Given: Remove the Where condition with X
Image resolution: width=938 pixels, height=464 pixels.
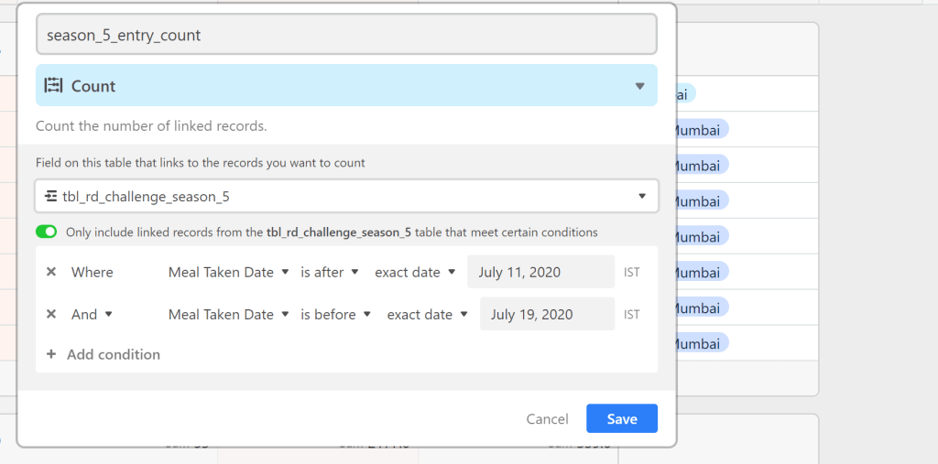Looking at the screenshot, I should [51, 272].
